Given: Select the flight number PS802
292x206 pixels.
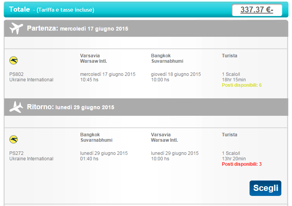Looking at the screenshot, I should point(16,74).
